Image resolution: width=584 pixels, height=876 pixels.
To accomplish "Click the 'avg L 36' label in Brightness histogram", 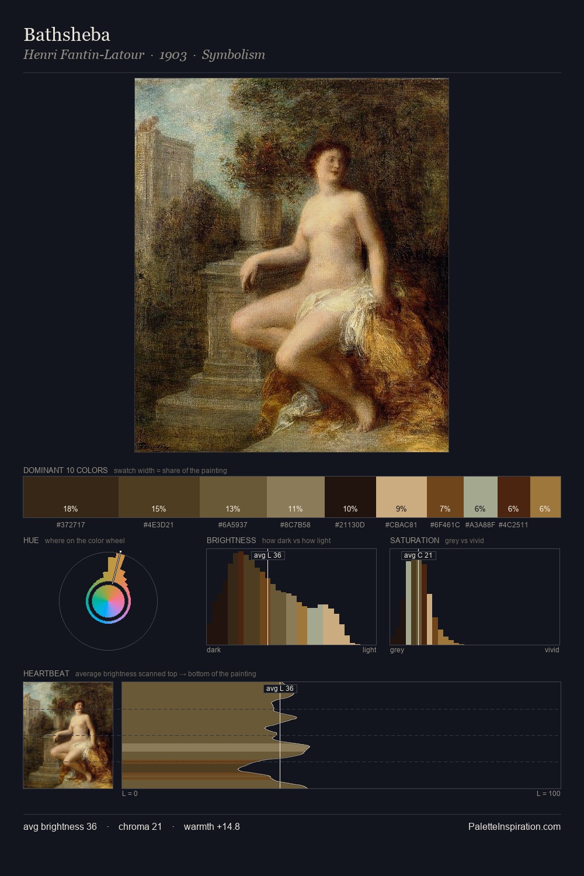I will click(268, 555).
